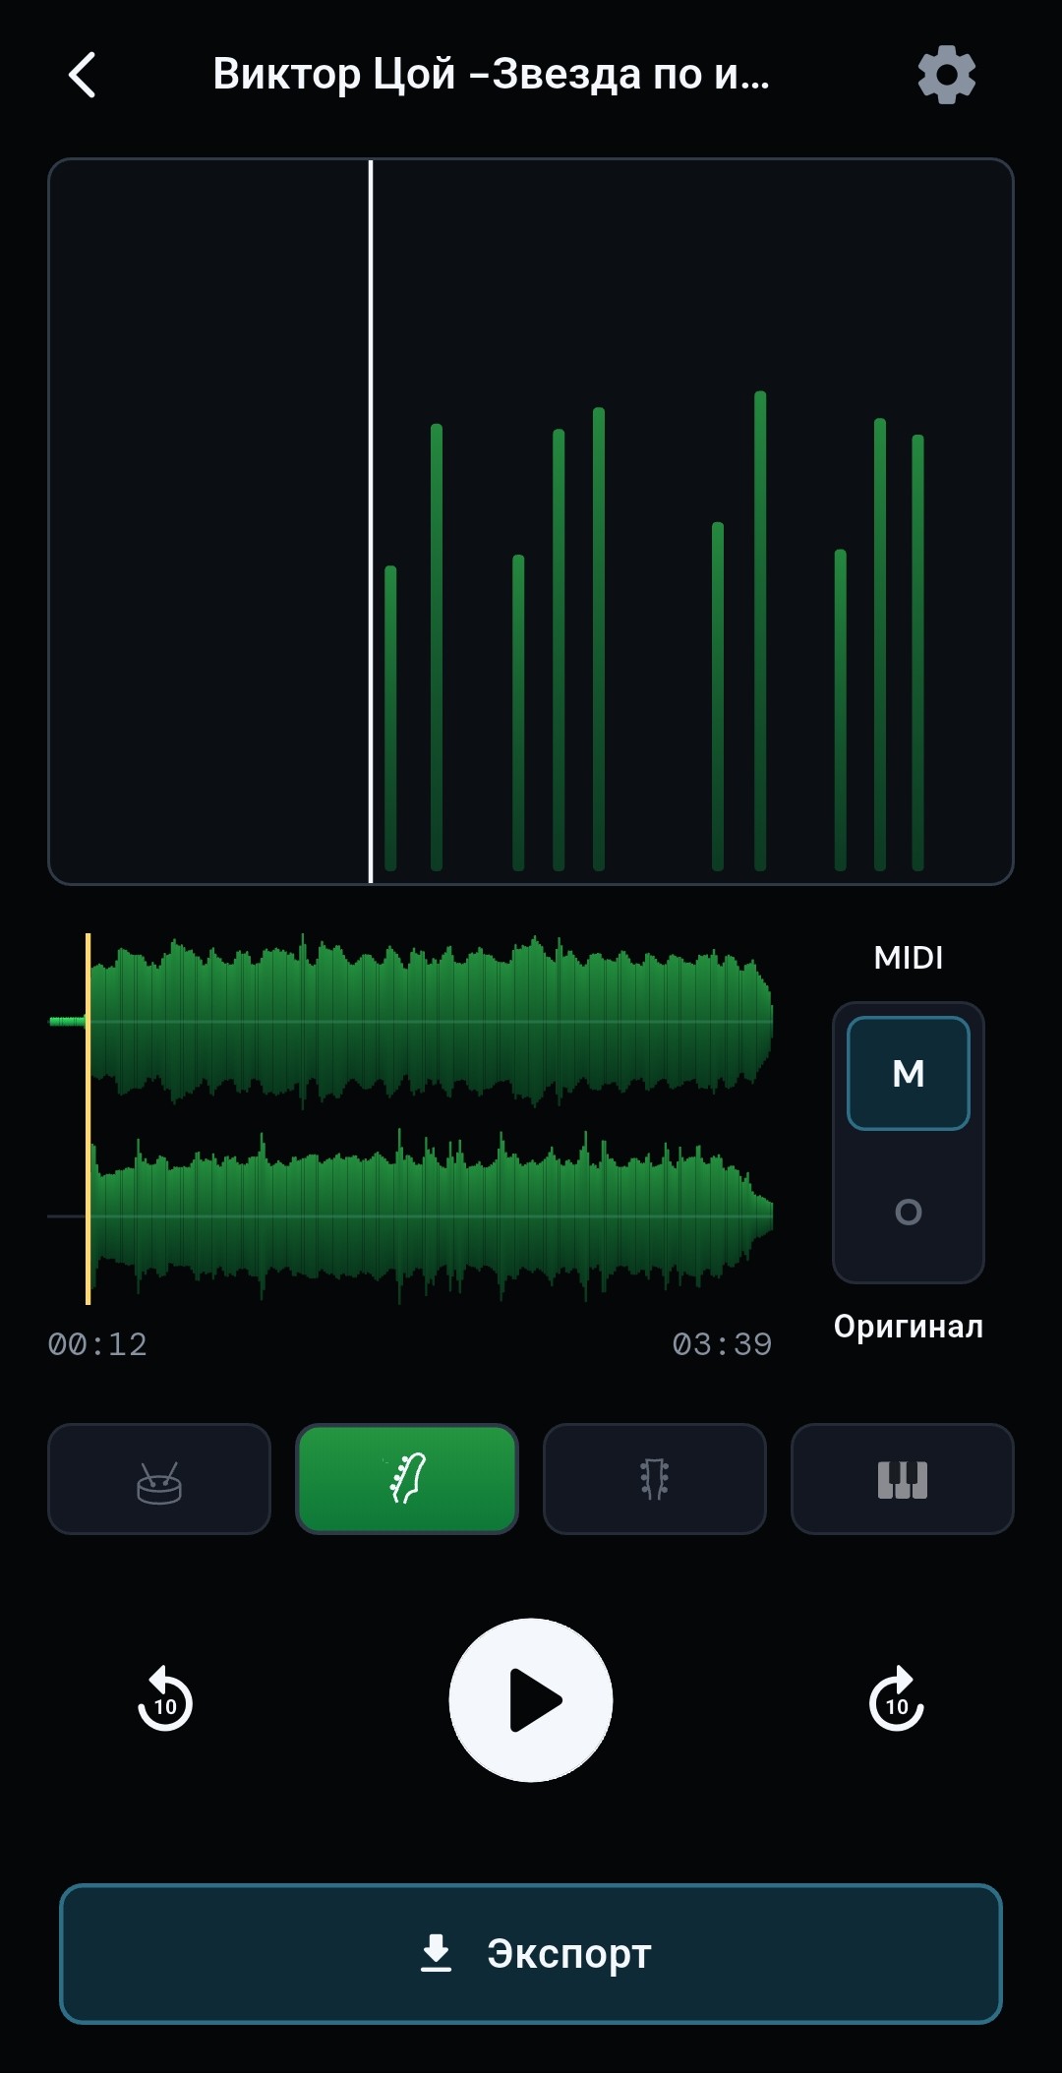Select the bass guitar headstock track

pos(407,1479)
